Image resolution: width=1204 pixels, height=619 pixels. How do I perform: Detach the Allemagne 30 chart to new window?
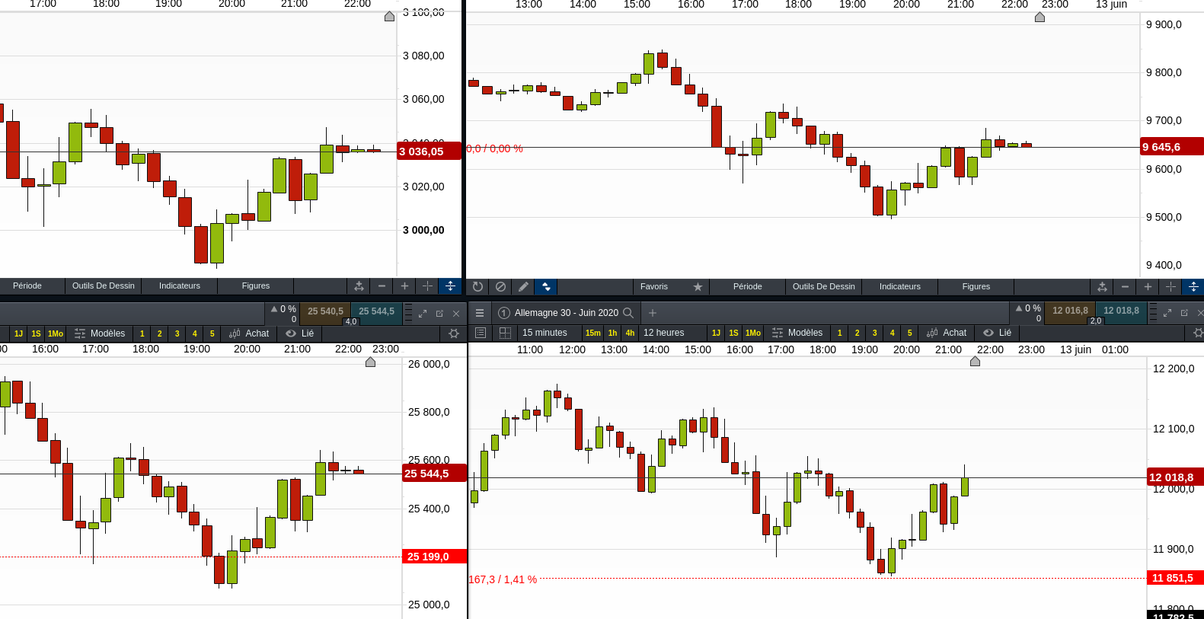(1184, 313)
